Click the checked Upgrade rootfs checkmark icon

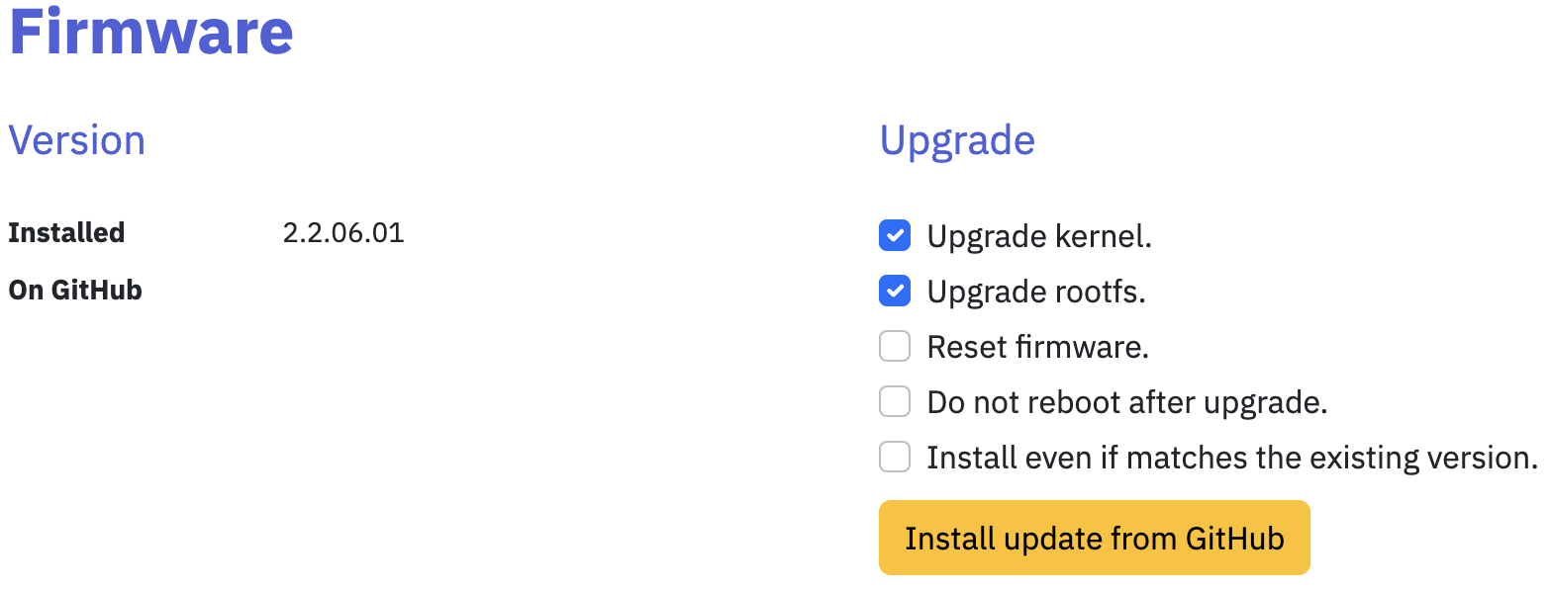(x=894, y=291)
